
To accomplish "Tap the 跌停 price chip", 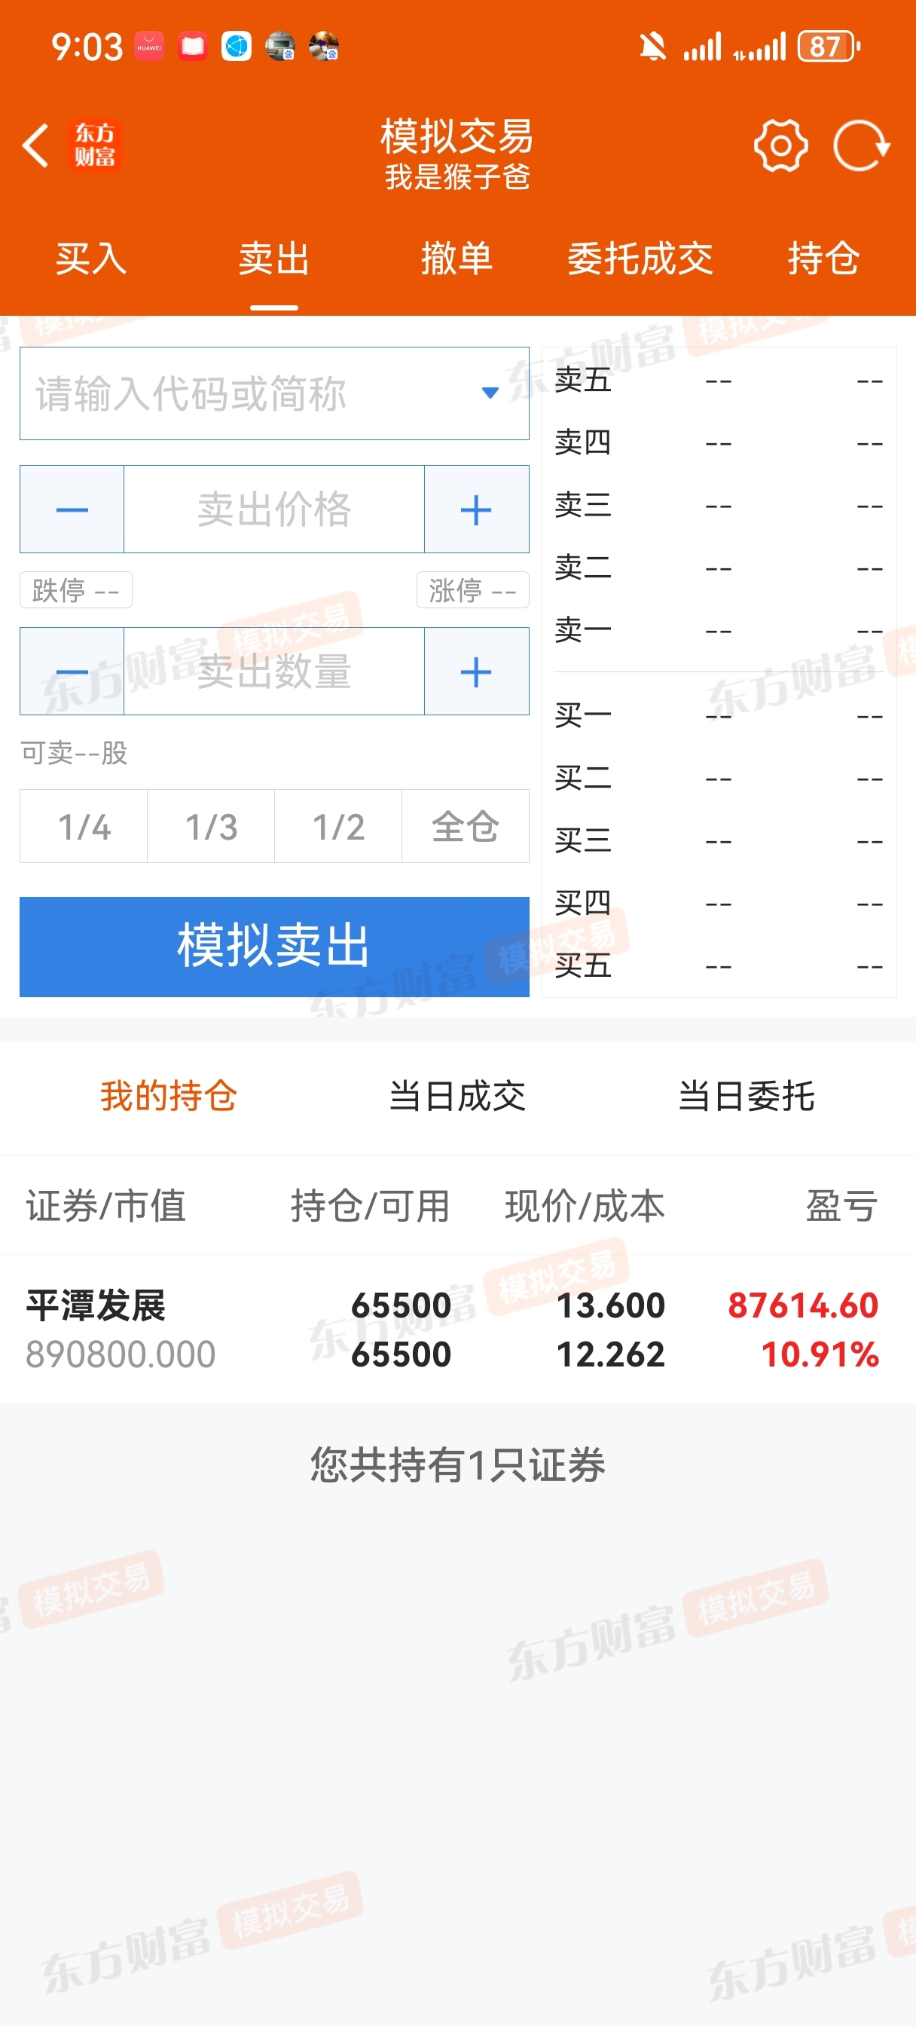I will point(76,590).
